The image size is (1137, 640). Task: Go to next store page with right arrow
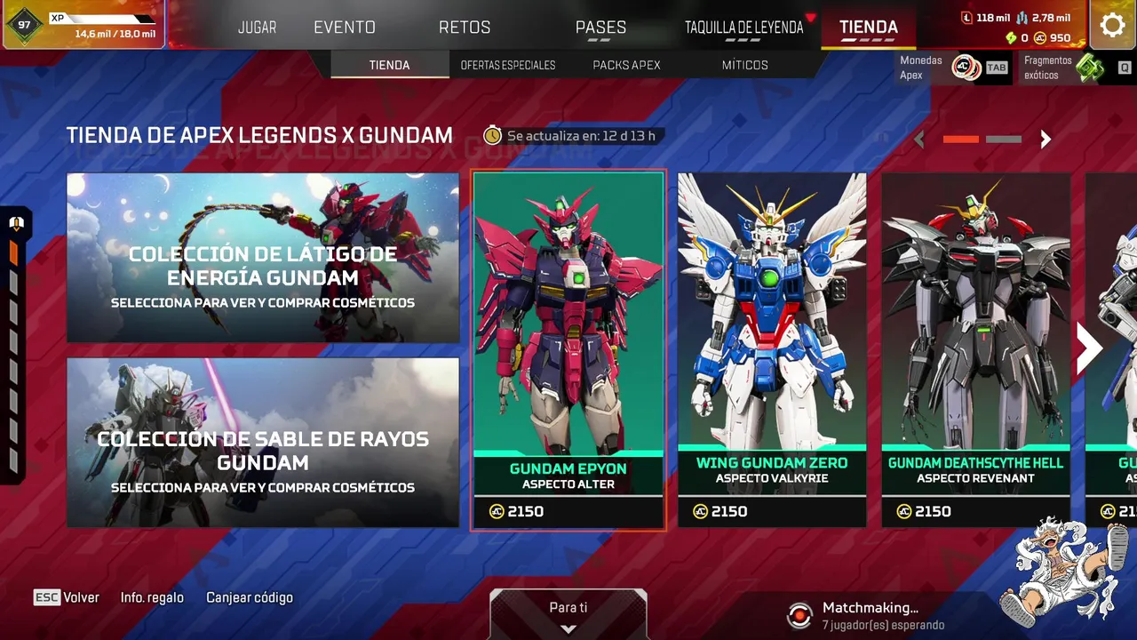tap(1046, 140)
